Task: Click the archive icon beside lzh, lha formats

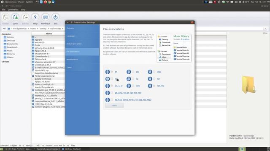Action: point(150,86)
